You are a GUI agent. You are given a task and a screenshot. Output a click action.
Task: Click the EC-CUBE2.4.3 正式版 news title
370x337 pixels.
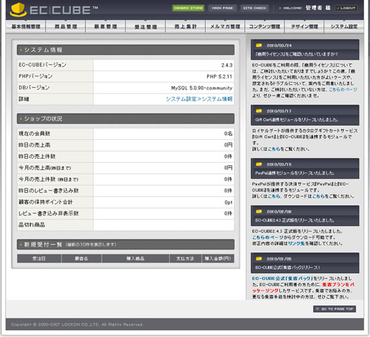[295, 220]
